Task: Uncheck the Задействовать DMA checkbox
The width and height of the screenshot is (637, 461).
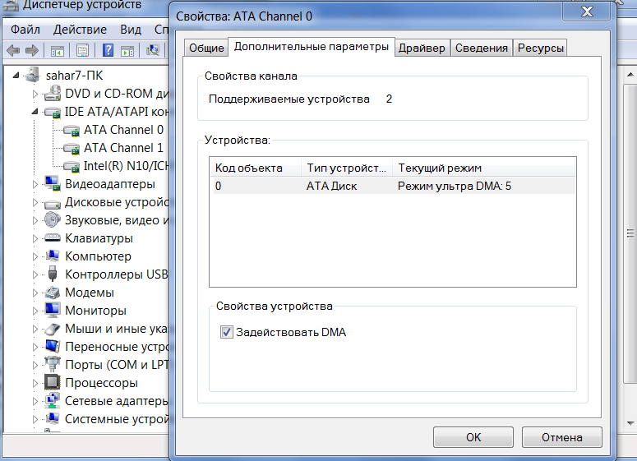Action: pyautogui.click(x=227, y=333)
